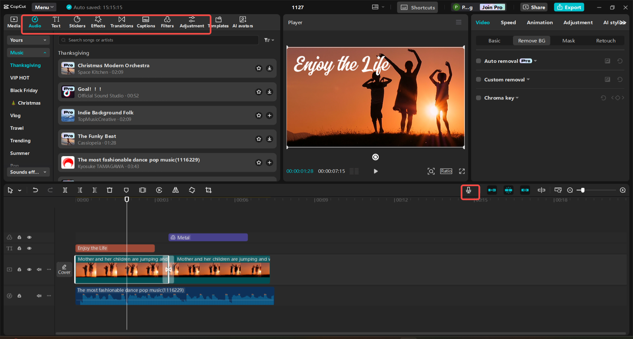The width and height of the screenshot is (633, 339).
Task: Toggle main track magnet icon
Action: click(492, 190)
